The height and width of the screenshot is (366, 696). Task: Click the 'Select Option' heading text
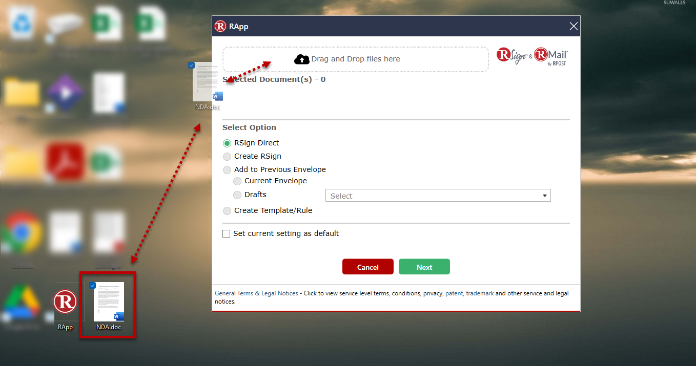(x=249, y=127)
